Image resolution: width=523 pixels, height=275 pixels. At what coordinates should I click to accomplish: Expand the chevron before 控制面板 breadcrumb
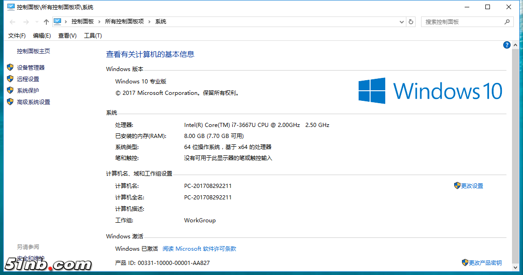pos(66,22)
